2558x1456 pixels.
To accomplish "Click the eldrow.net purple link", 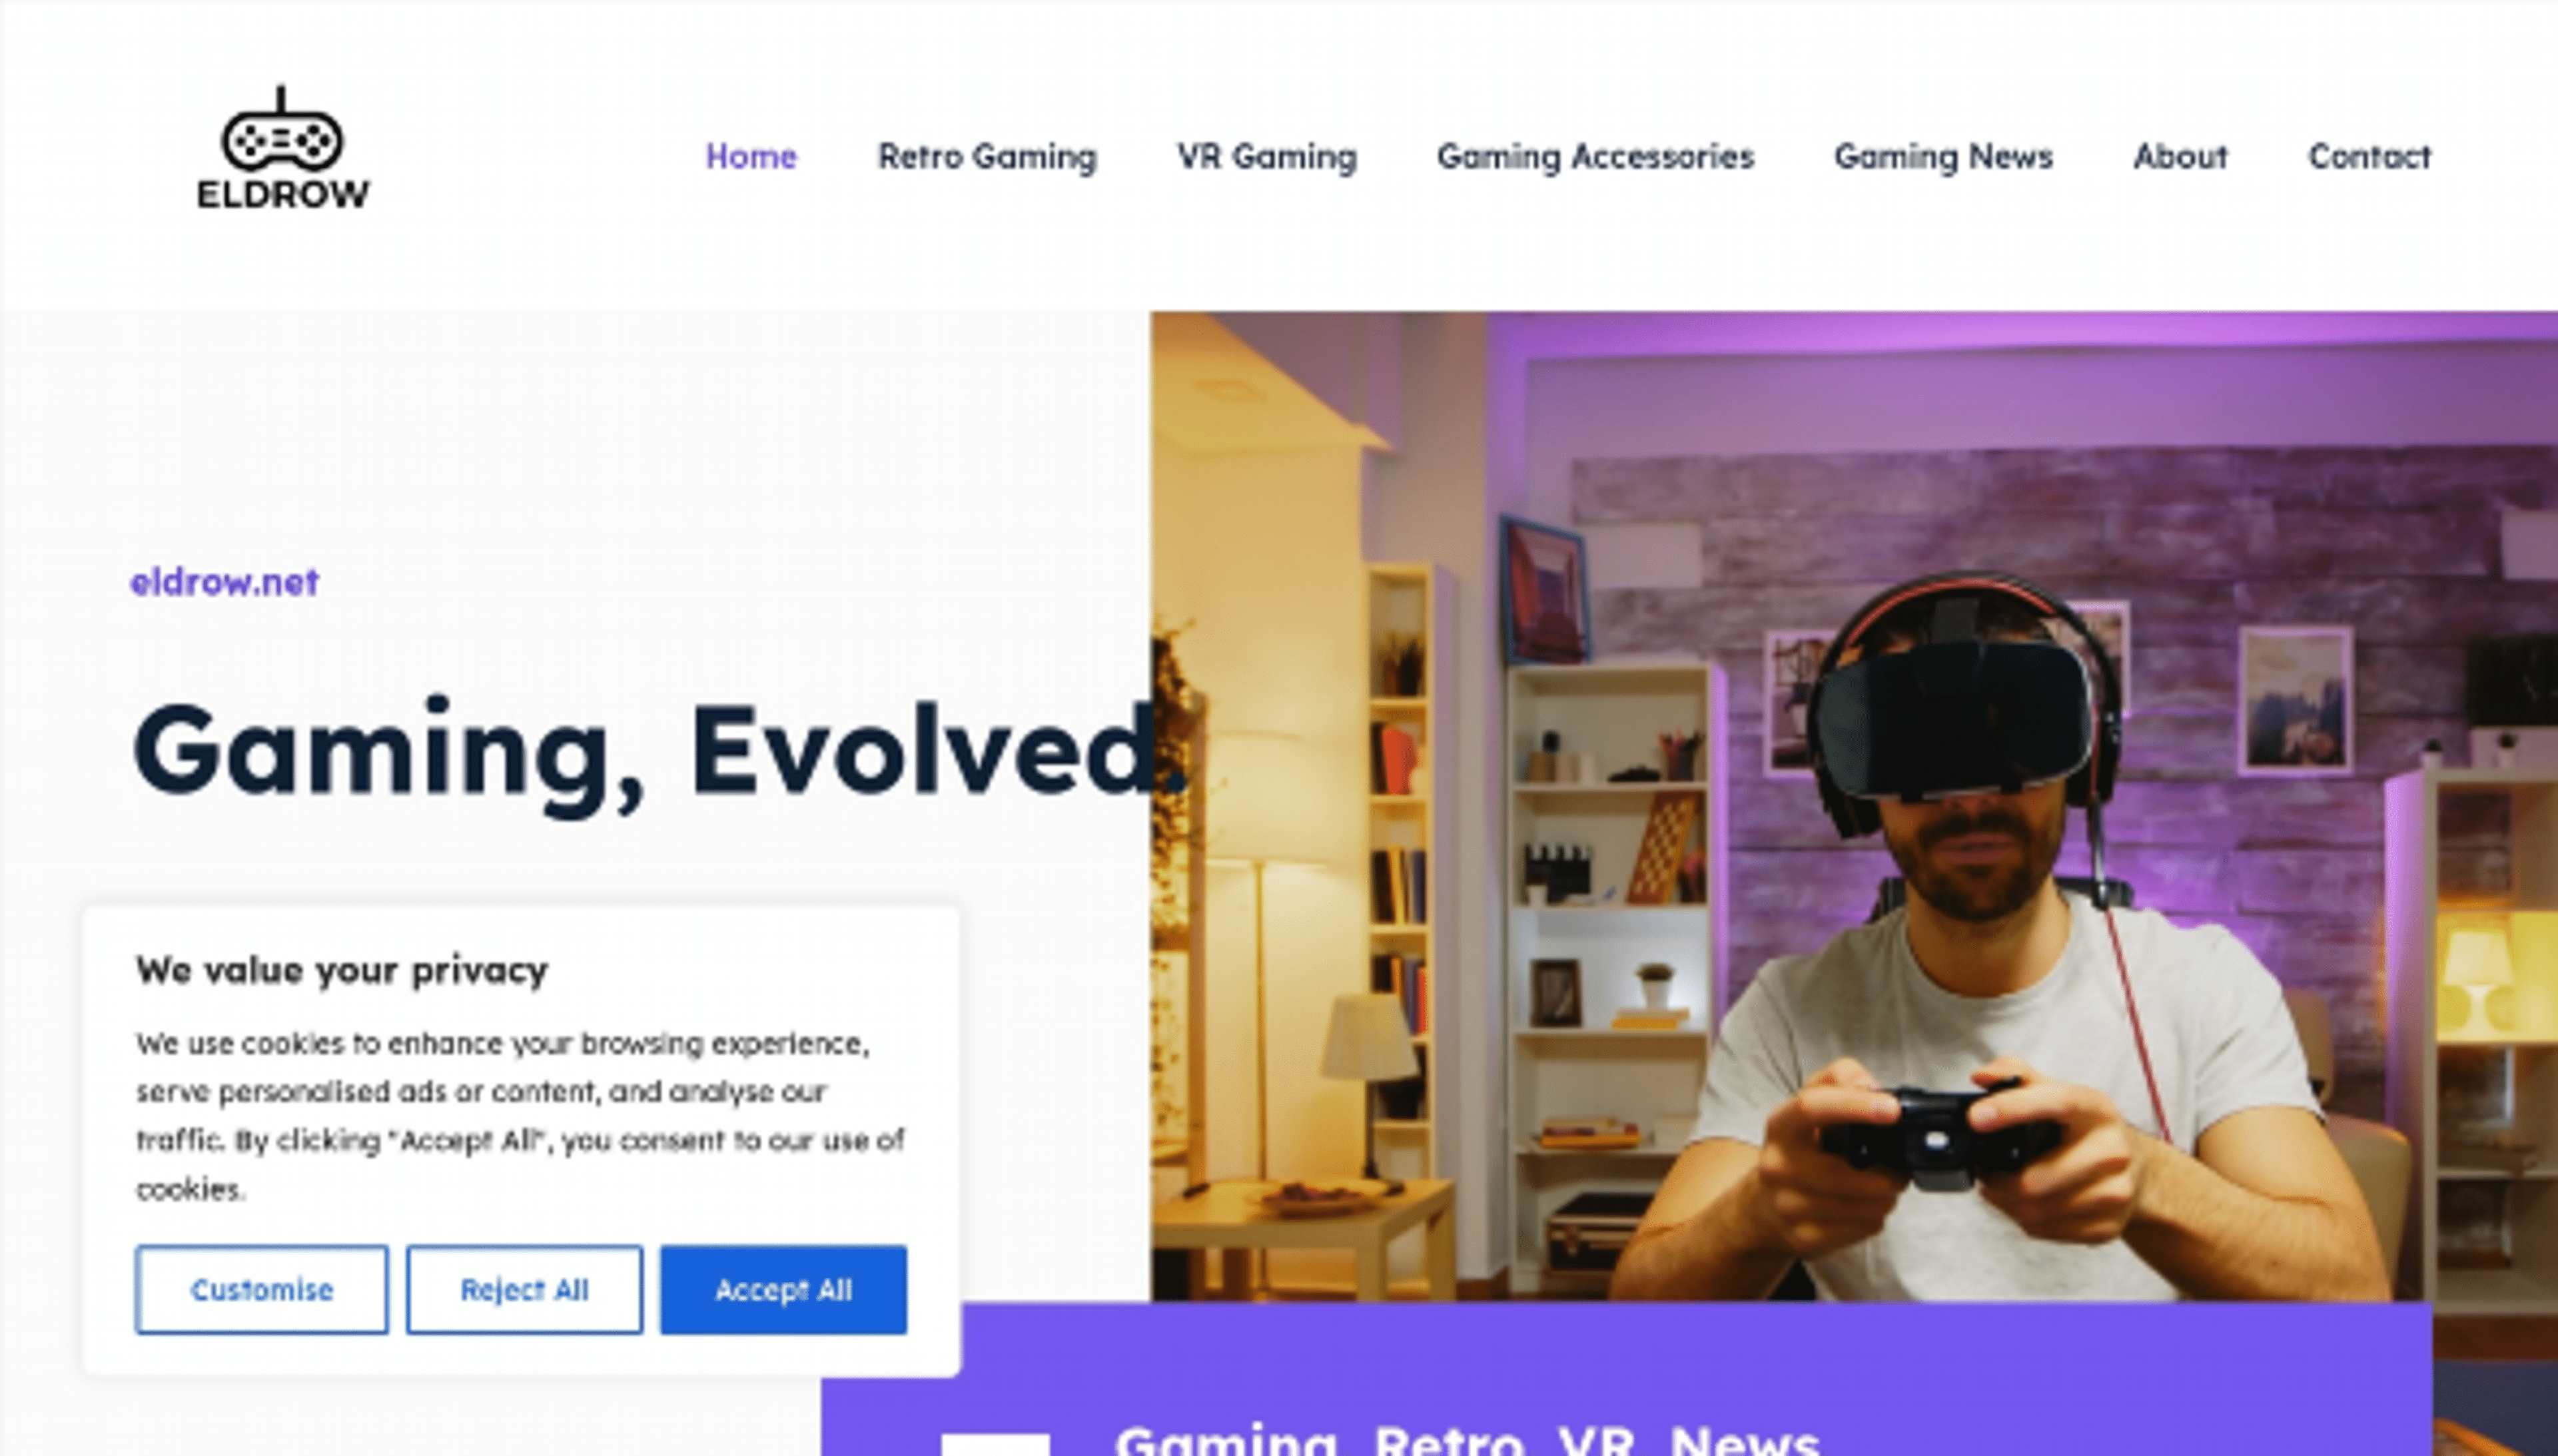I will coord(225,582).
